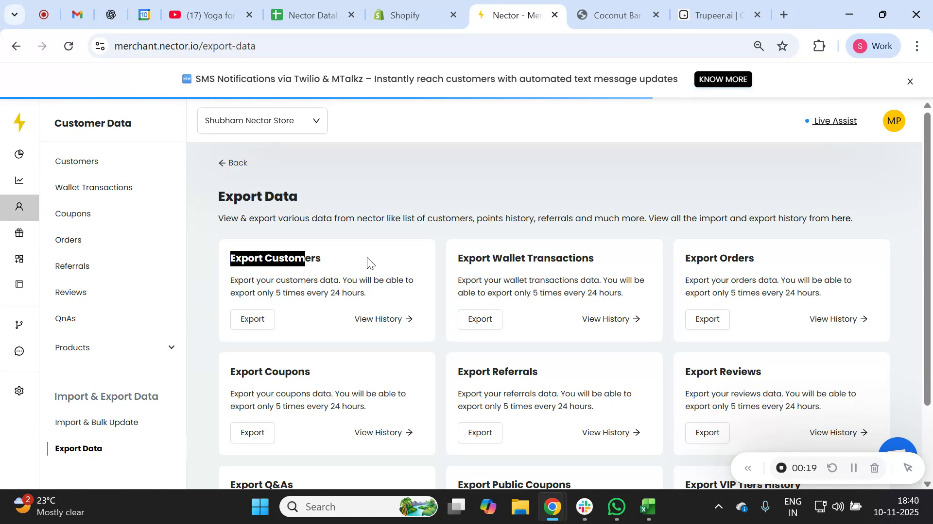The width and height of the screenshot is (933, 524).
Task: Open the grid widgets sidebar icon
Action: pyautogui.click(x=19, y=259)
